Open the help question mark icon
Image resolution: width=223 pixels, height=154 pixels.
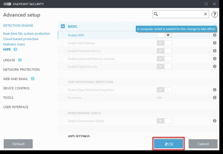214,14
